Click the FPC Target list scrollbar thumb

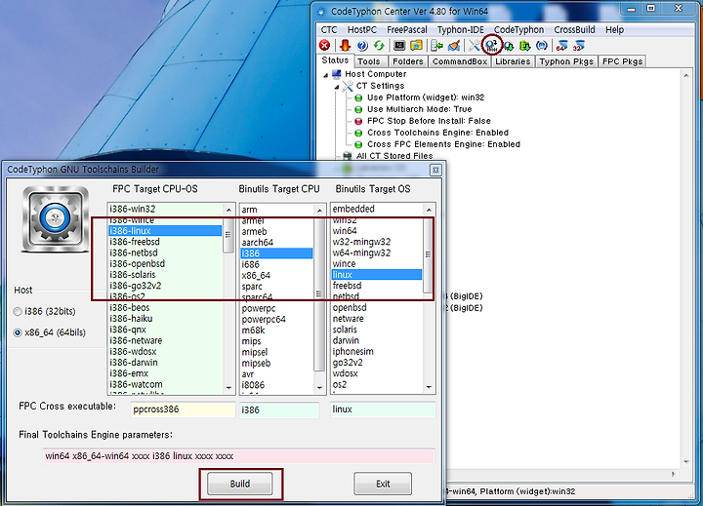pyautogui.click(x=228, y=235)
